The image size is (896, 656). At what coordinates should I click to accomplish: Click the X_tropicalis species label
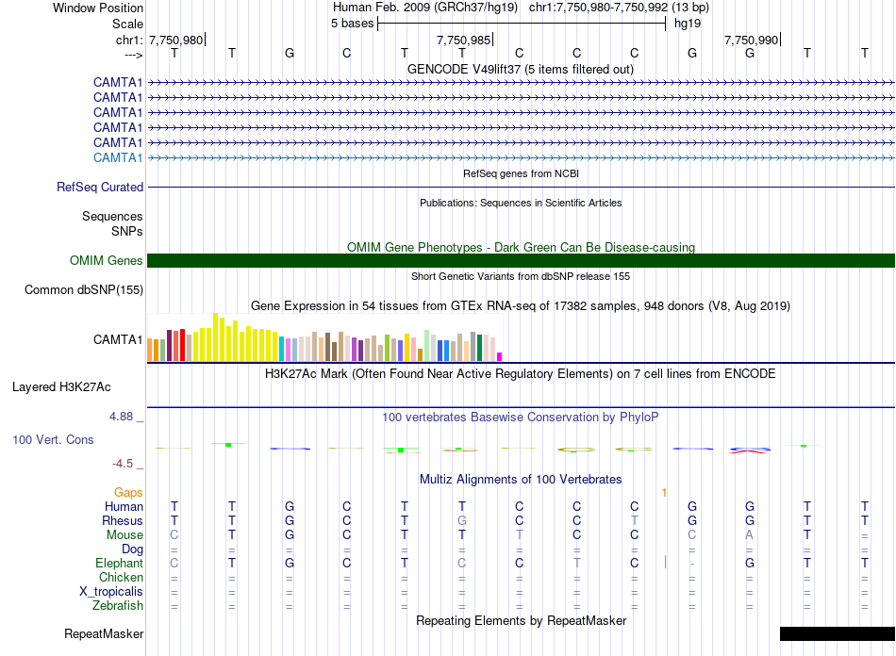coord(111,592)
